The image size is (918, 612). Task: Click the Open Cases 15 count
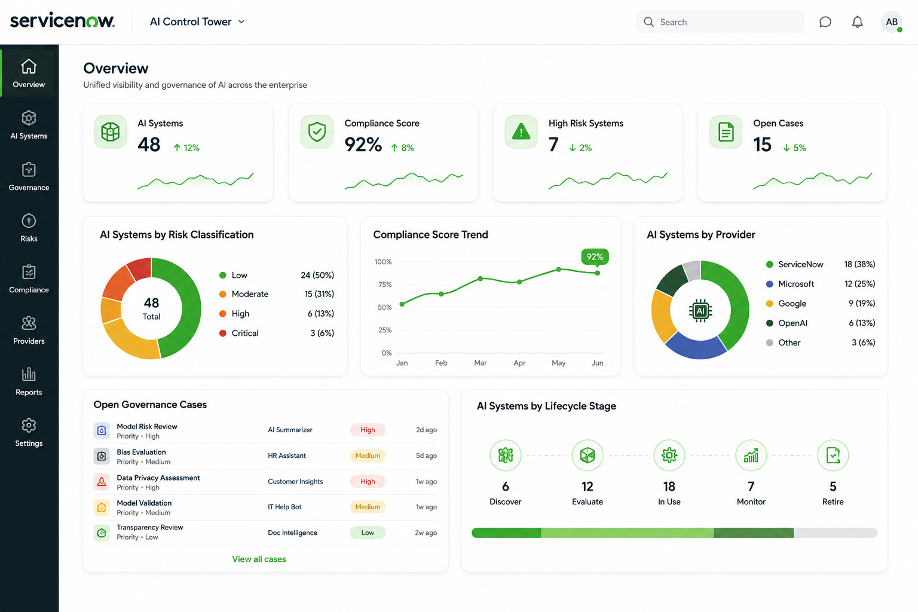click(x=763, y=145)
